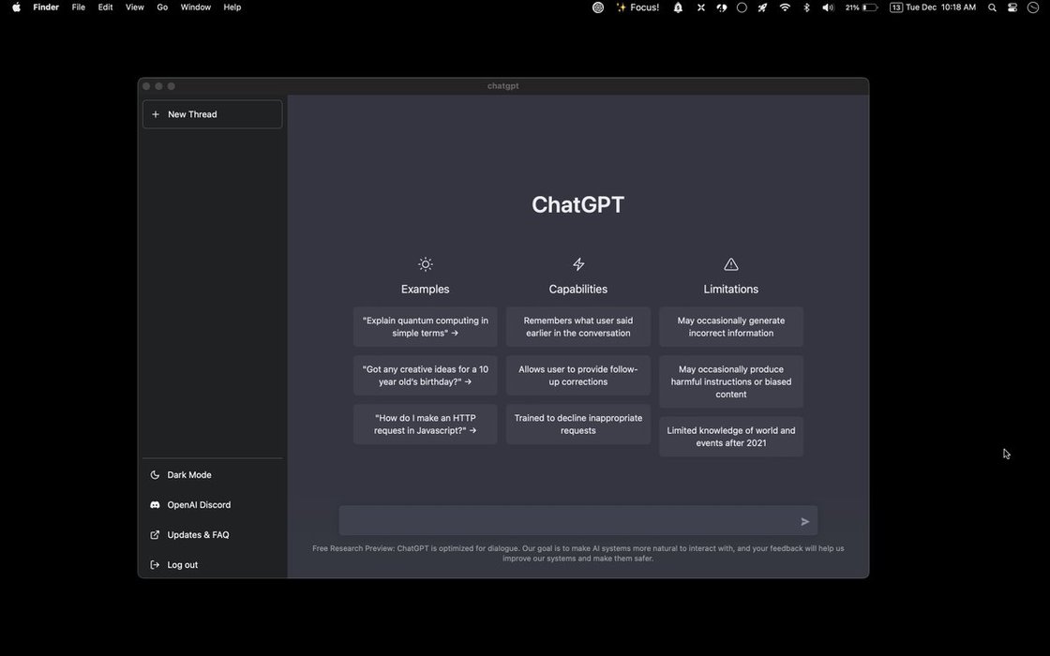Choose the HTTP request in Javascript example
This screenshot has width=1050, height=656.
click(426, 425)
